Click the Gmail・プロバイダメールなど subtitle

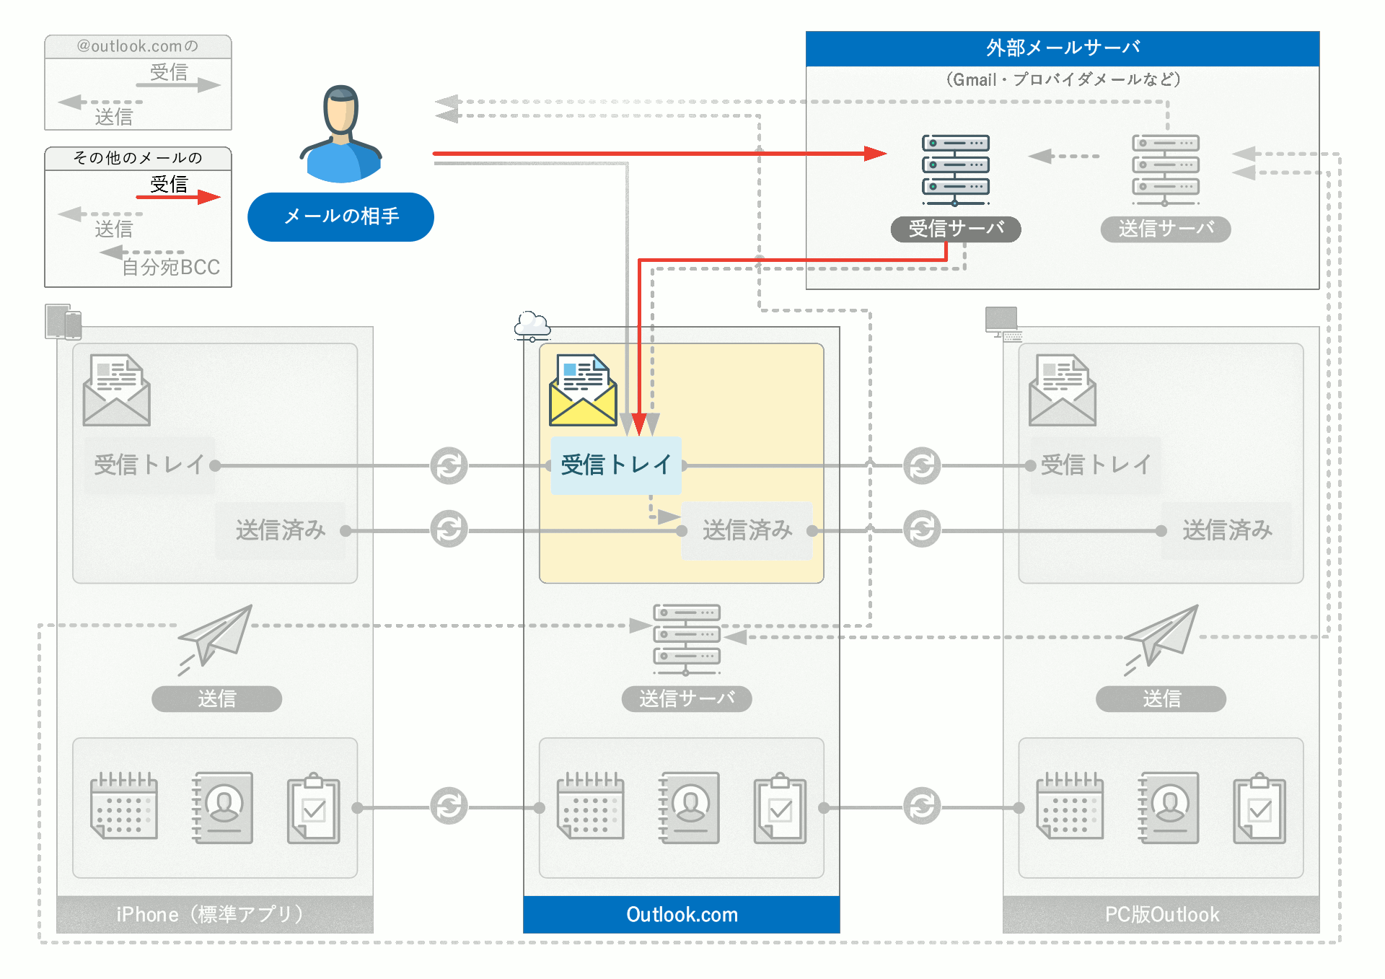click(1063, 79)
